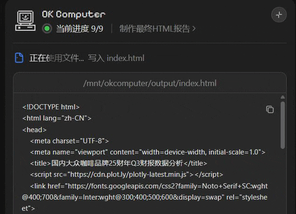Screen dimensions: 296x214
Task: Click the OK Computer title text
Action: tap(74, 14)
